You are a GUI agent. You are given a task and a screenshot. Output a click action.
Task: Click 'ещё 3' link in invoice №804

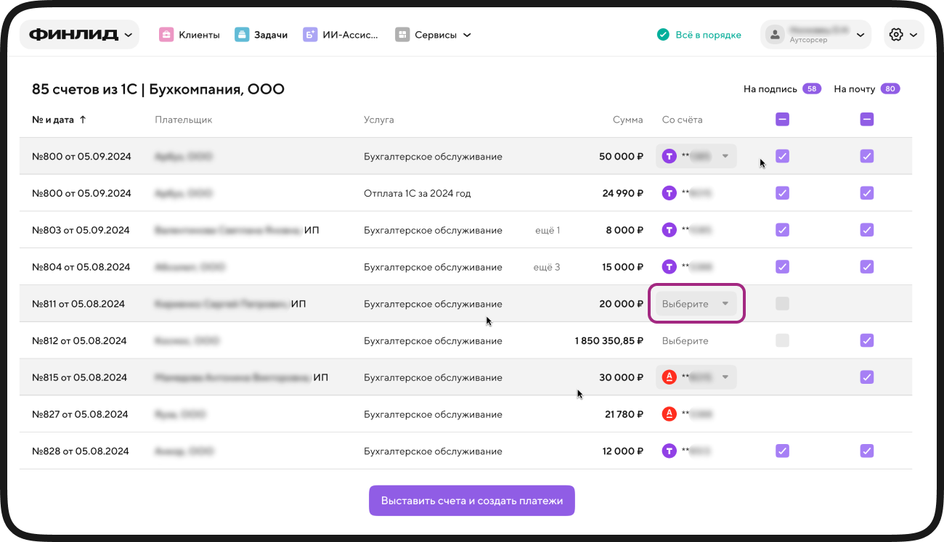coord(547,267)
